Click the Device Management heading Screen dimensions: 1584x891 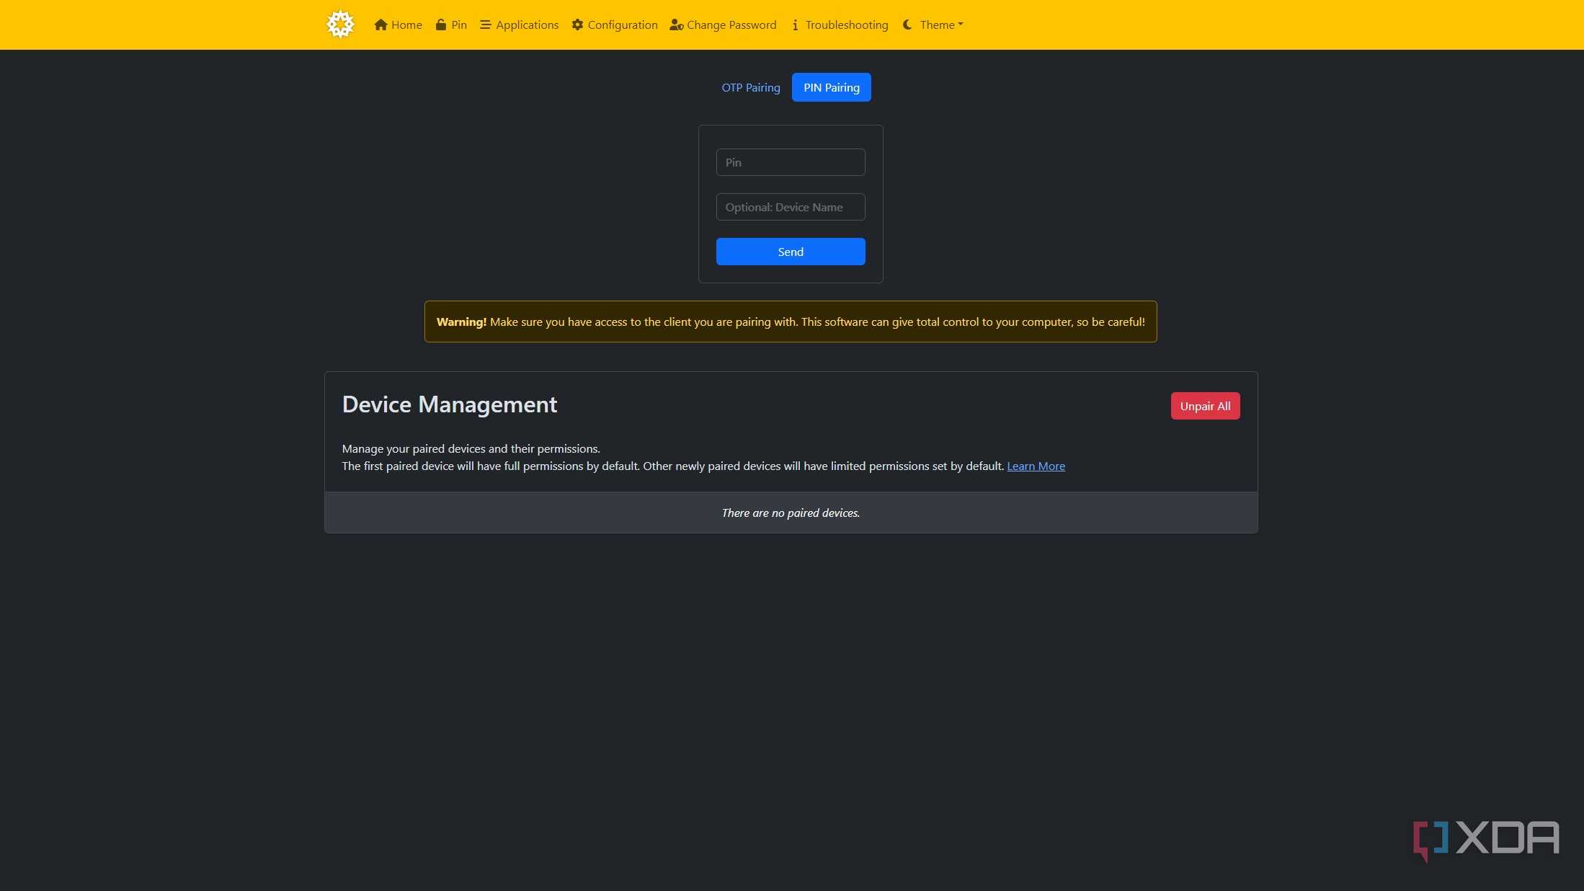pos(450,404)
